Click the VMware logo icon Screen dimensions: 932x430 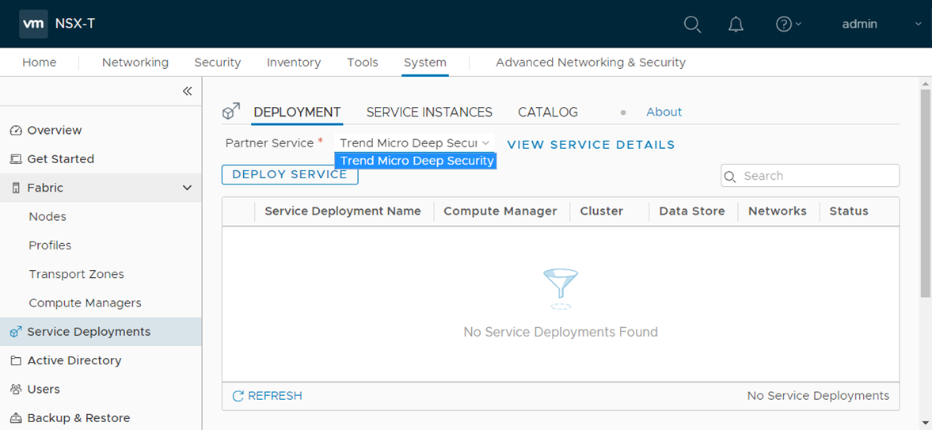(33, 24)
